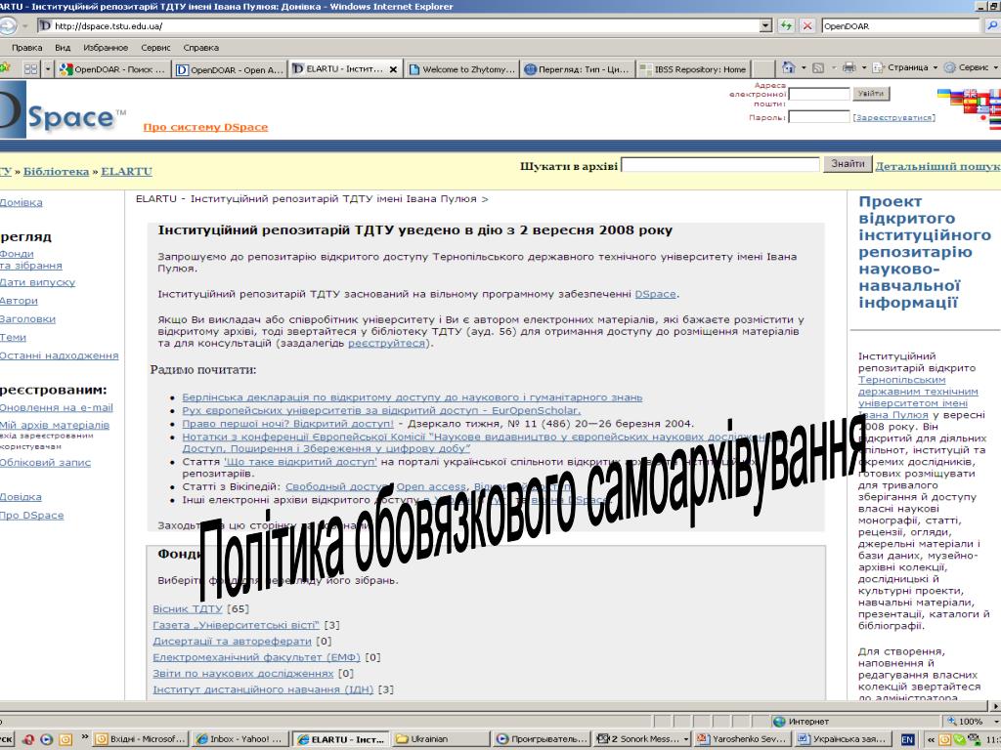The height and width of the screenshot is (750, 1001).
Task: Open Інститут дистанційного навчання (ІДН) link
Action: 263,689
